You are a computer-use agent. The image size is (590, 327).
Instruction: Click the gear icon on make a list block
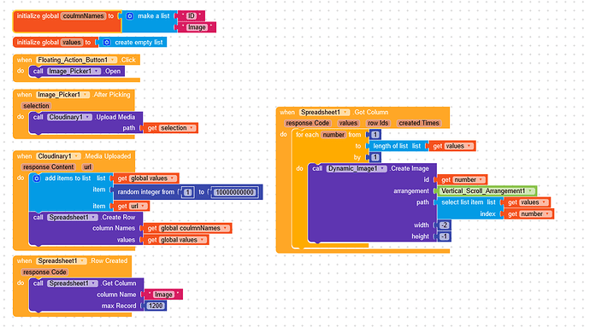tap(129, 15)
